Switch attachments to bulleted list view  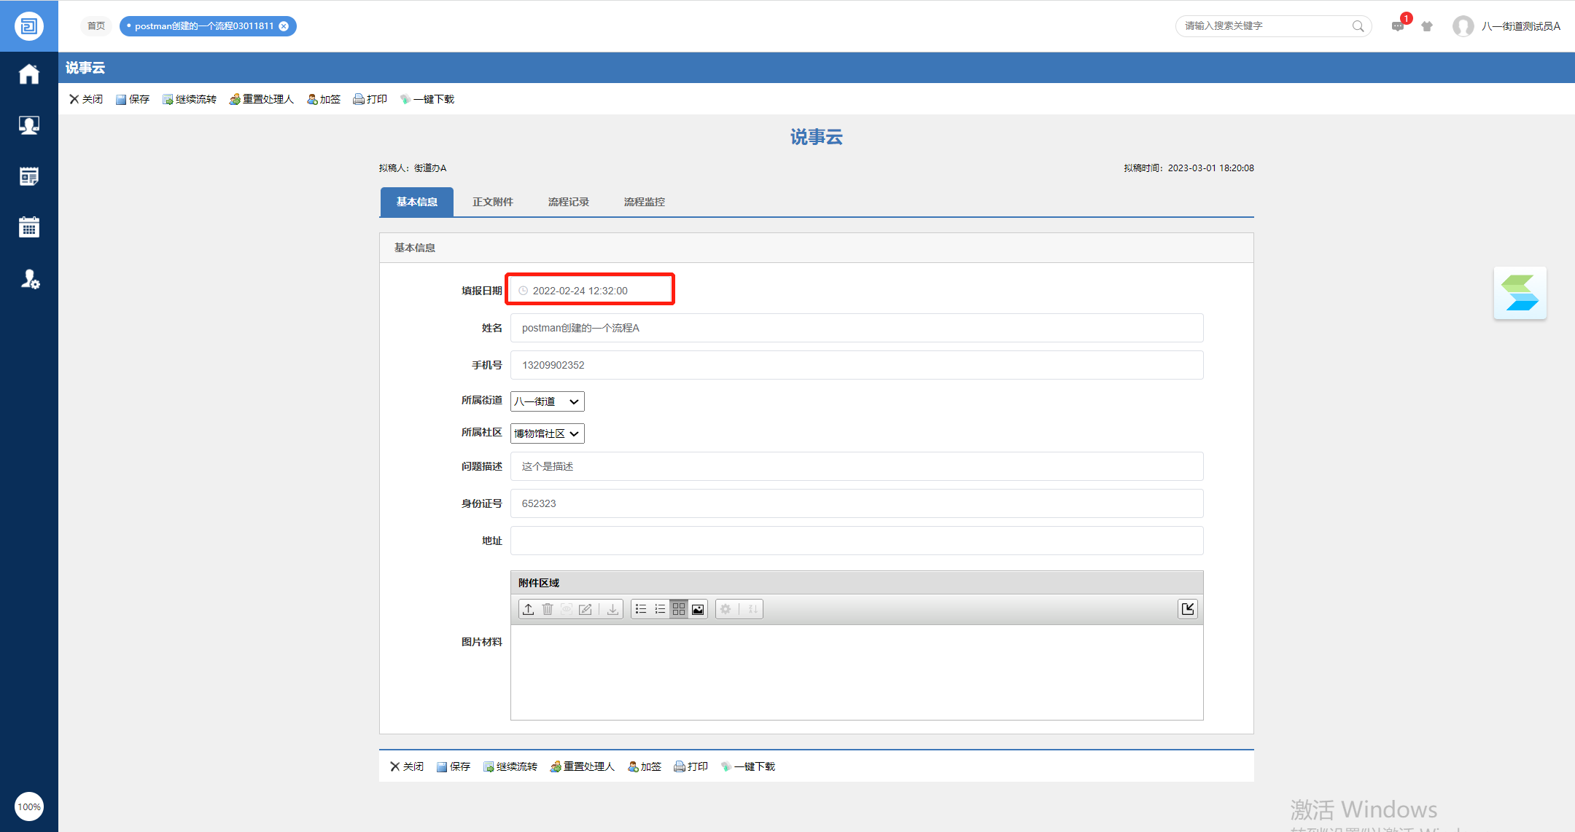(x=641, y=609)
